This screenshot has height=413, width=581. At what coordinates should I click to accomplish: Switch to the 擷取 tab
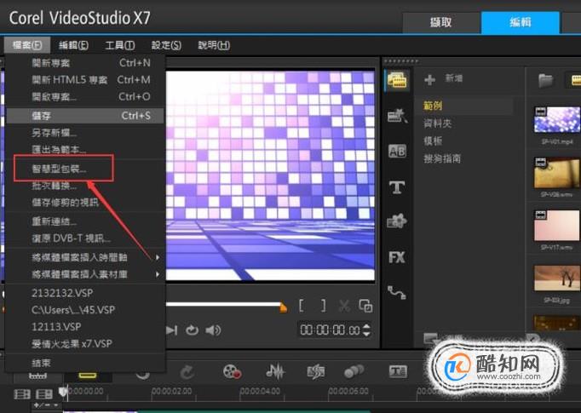click(x=441, y=23)
